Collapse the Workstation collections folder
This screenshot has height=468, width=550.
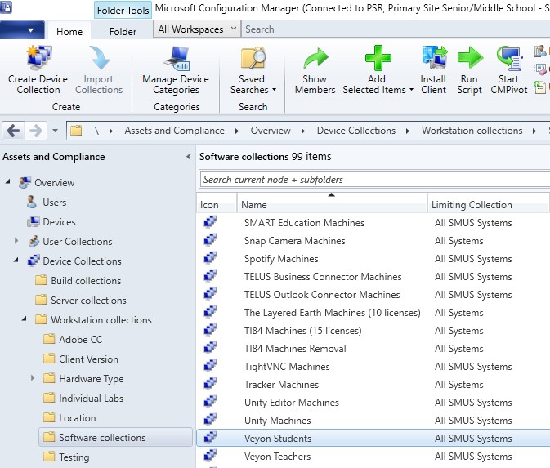(25, 319)
